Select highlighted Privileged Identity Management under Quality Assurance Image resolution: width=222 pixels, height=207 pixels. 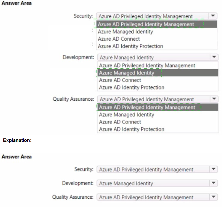point(147,107)
